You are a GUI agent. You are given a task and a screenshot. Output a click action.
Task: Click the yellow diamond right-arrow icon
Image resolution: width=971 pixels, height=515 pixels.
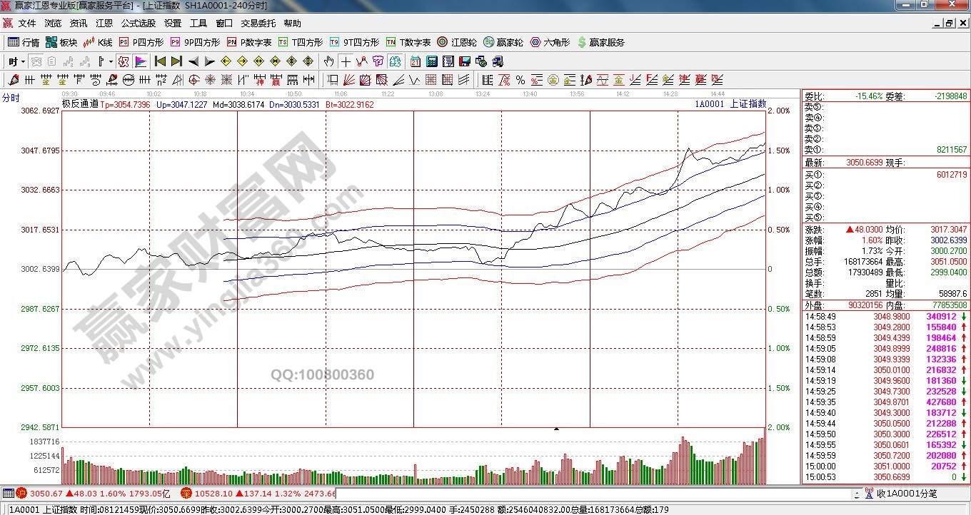point(243,61)
